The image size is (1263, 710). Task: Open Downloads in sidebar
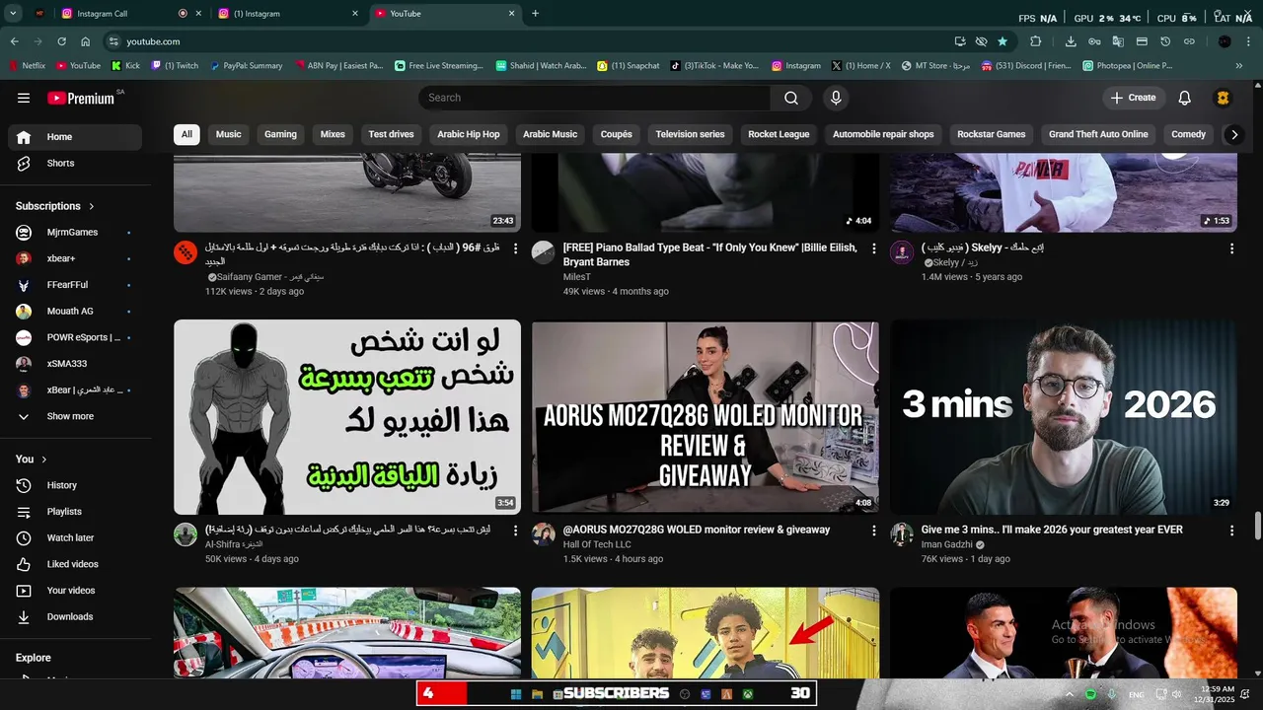click(x=75, y=616)
